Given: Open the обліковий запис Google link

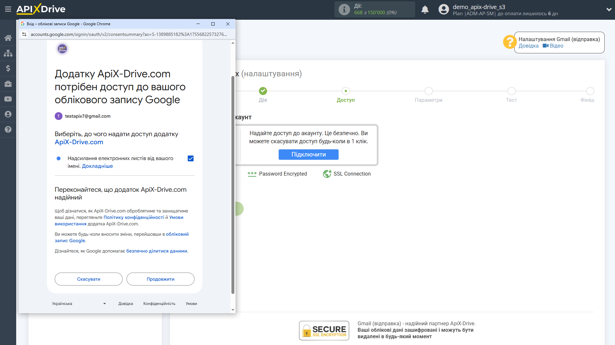Looking at the screenshot, I should point(122,237).
